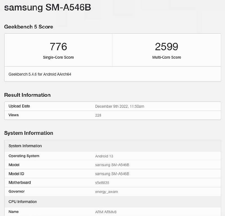Click the Single-Core Score label
225x216 pixels.
tap(58, 57)
